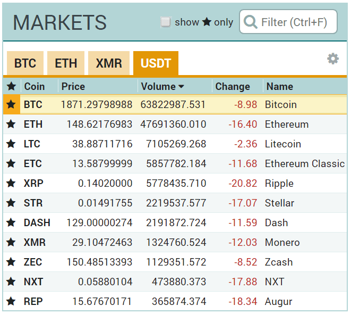Click change value -12.03
The height and width of the screenshot is (314, 351).
(243, 243)
